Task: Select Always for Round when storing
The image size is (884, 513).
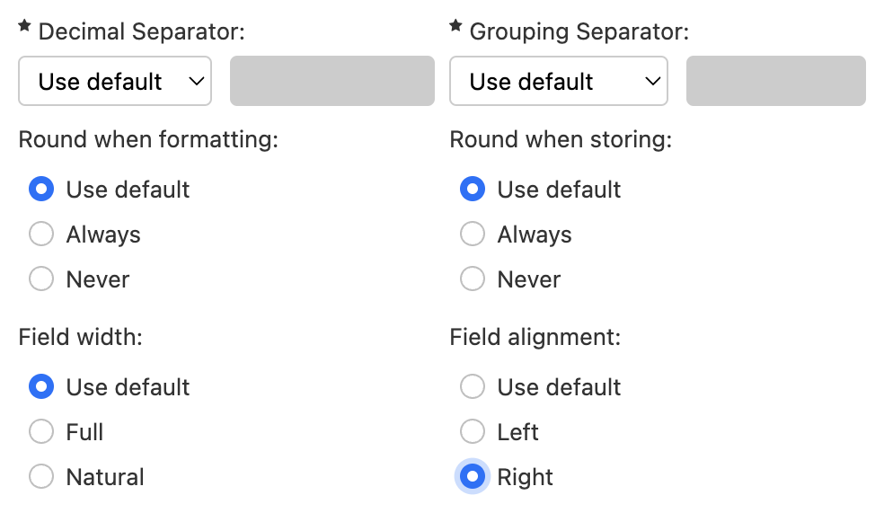Action: tap(473, 234)
